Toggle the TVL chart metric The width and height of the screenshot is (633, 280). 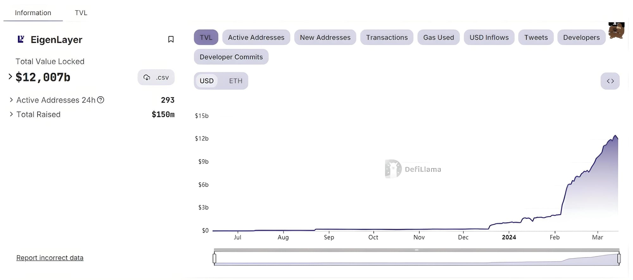coord(206,37)
